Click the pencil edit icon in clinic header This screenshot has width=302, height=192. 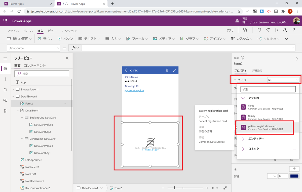175,70
